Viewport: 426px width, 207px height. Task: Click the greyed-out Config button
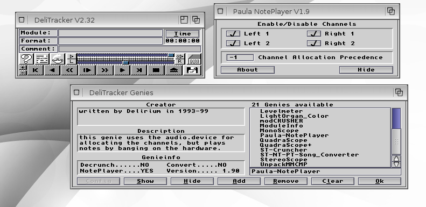pyautogui.click(x=99, y=181)
